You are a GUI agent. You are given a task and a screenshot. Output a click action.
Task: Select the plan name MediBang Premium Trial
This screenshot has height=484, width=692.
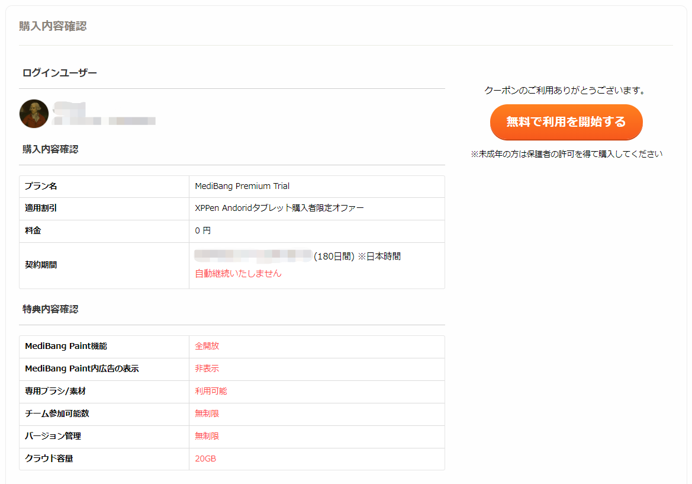pyautogui.click(x=242, y=187)
